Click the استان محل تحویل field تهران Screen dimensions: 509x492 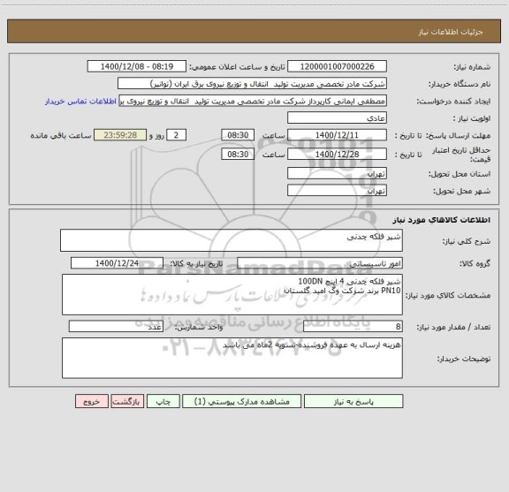pyautogui.click(x=337, y=173)
